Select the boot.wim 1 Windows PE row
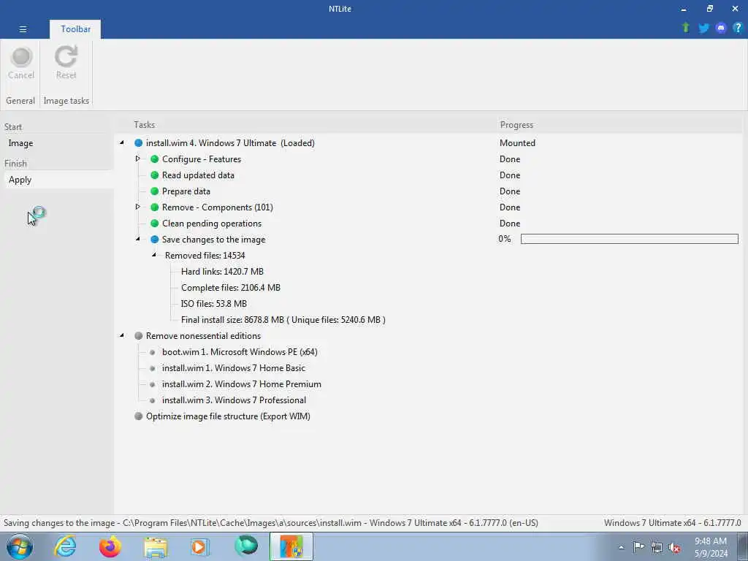The image size is (748, 561). [x=240, y=352]
